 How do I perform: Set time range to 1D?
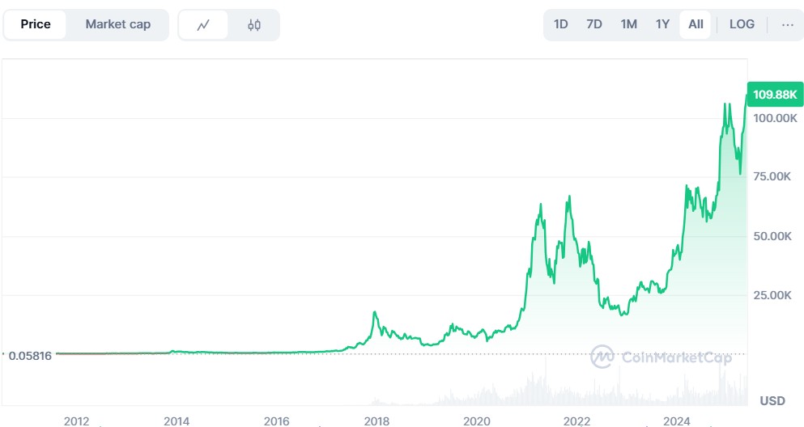tap(561, 24)
